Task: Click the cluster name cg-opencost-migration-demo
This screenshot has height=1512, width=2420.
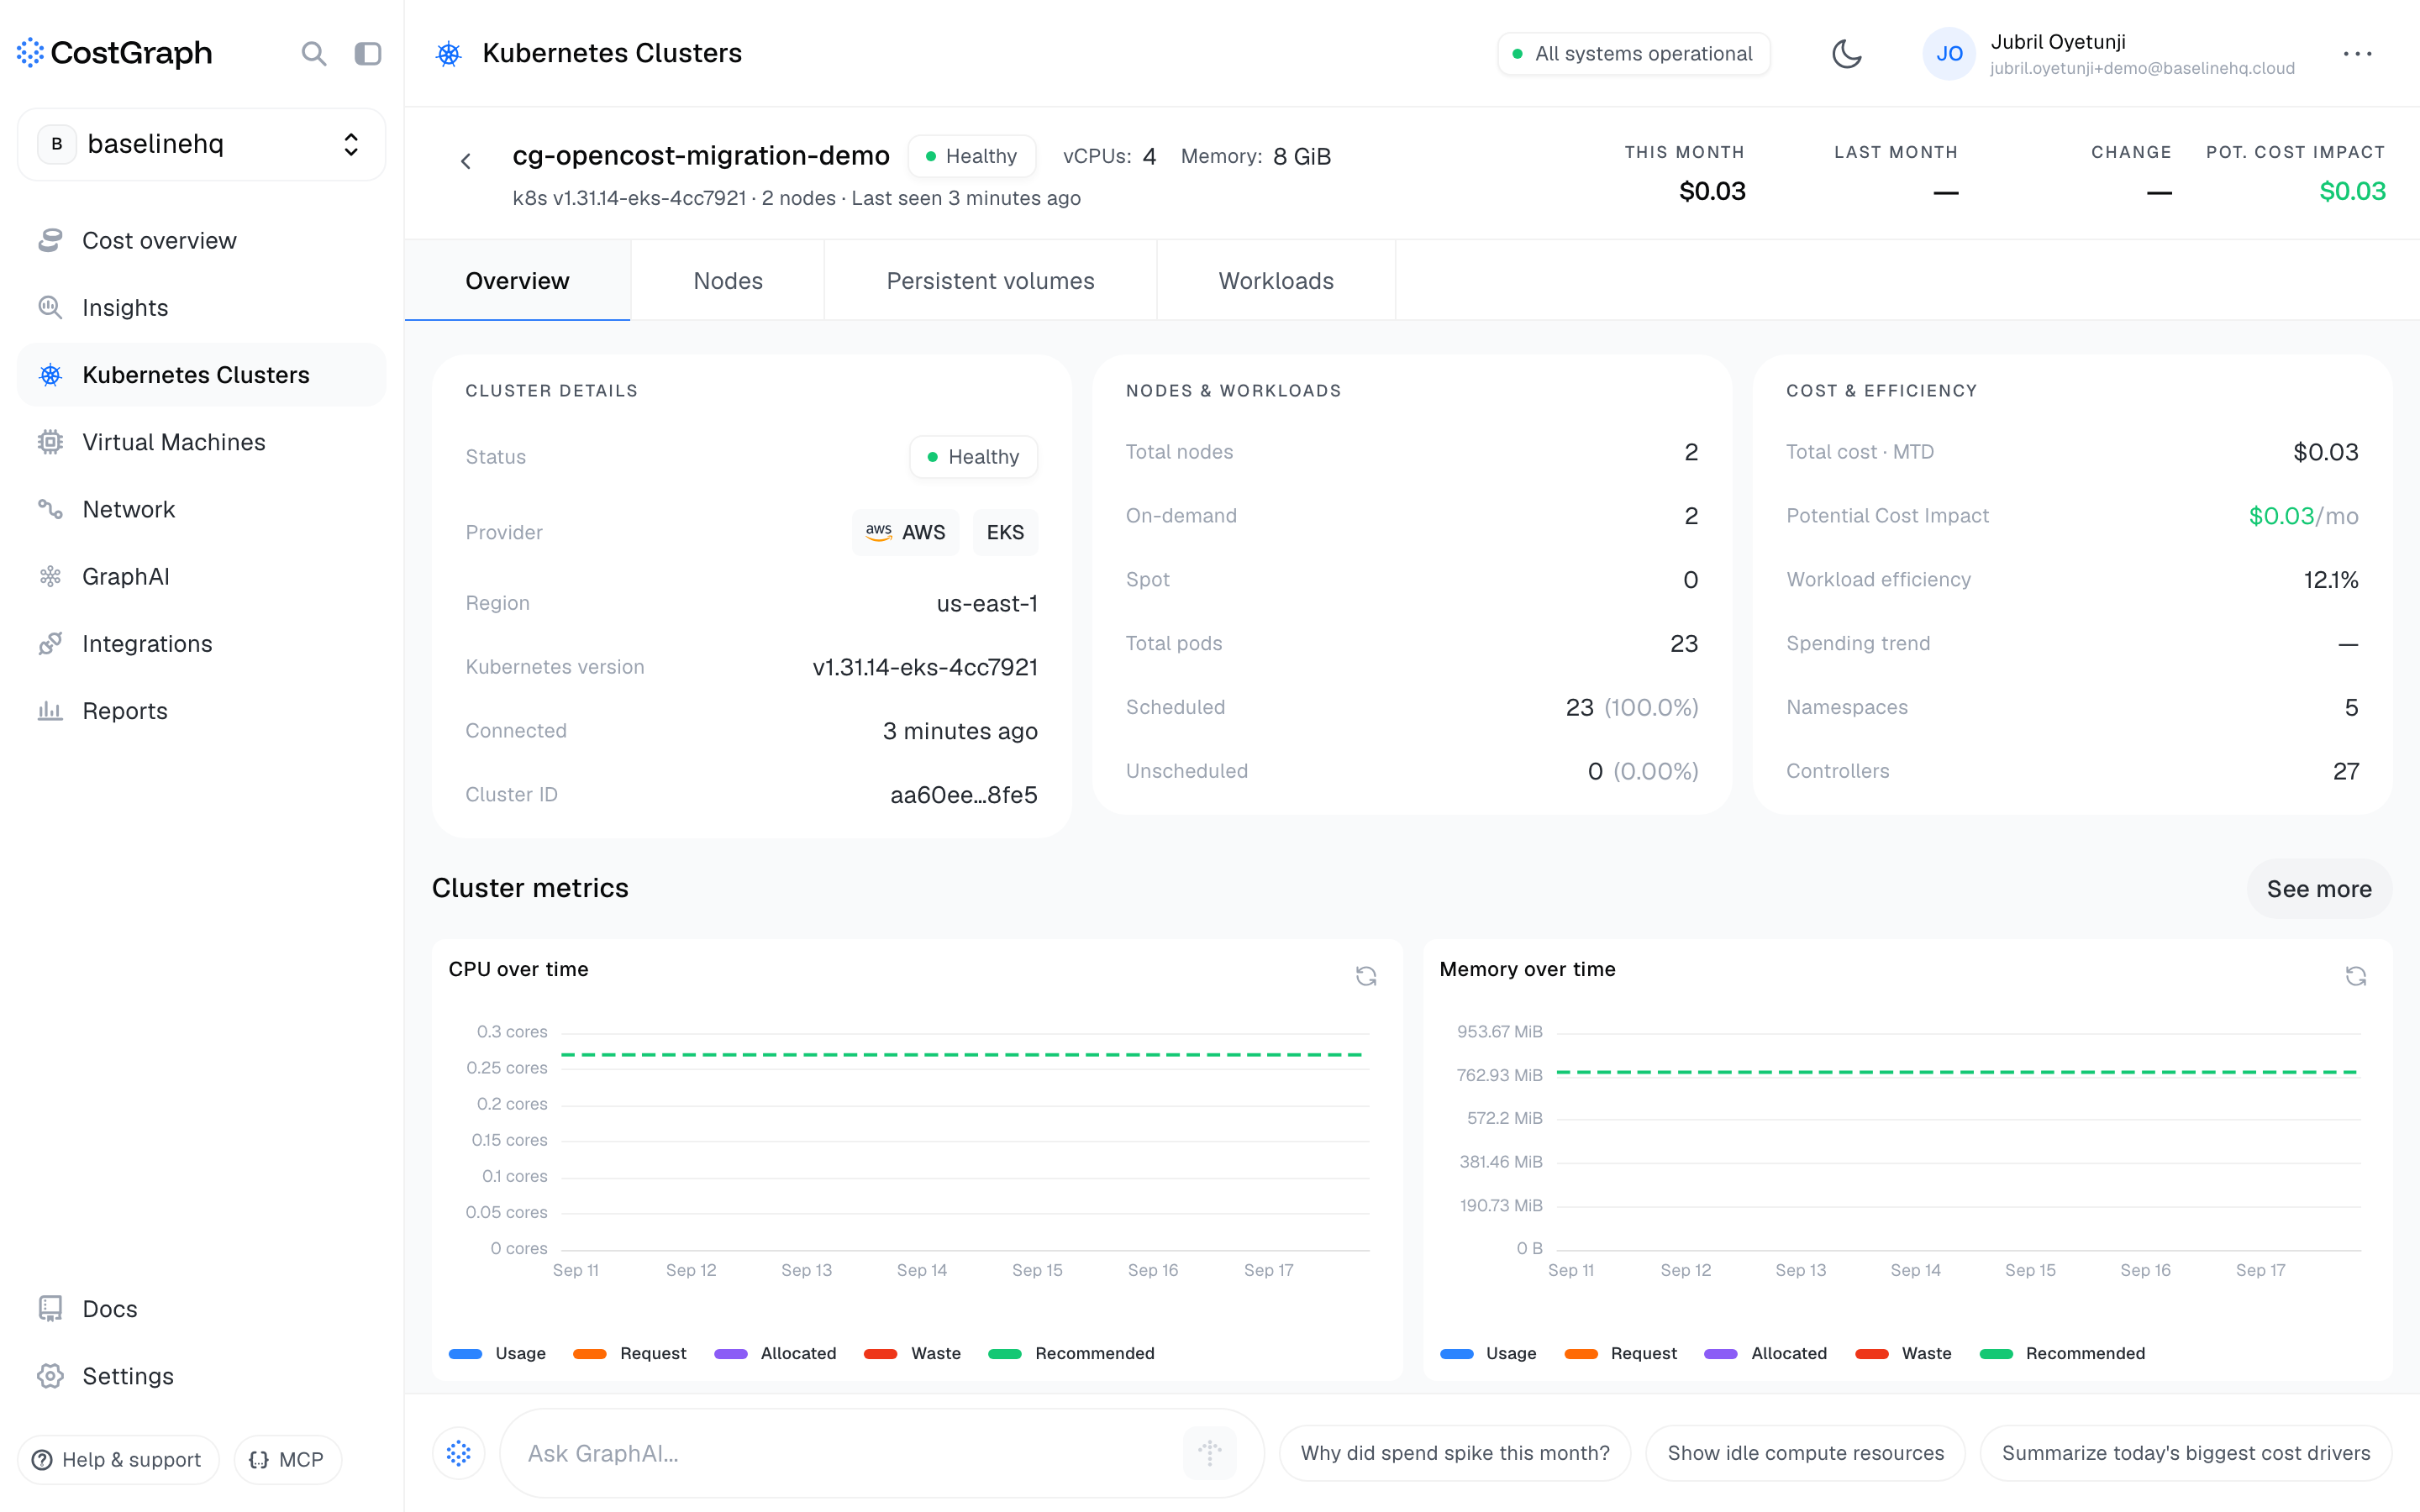Action: 701,156
